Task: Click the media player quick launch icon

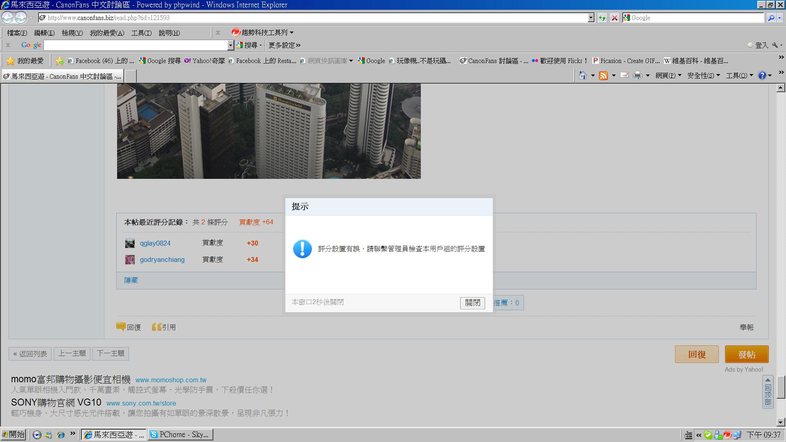Action: pyautogui.click(x=37, y=435)
